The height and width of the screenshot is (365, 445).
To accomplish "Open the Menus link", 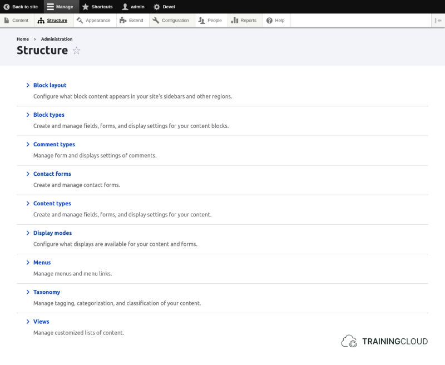I will 42,262.
